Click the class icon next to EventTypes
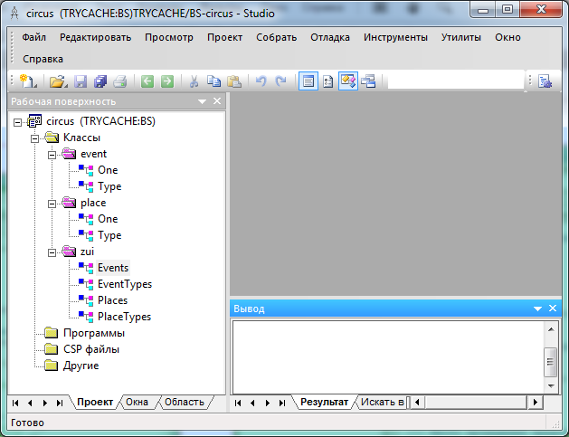This screenshot has width=569, height=437. coord(86,284)
